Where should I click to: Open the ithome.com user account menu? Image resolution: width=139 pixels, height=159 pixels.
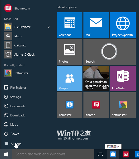[17, 8]
